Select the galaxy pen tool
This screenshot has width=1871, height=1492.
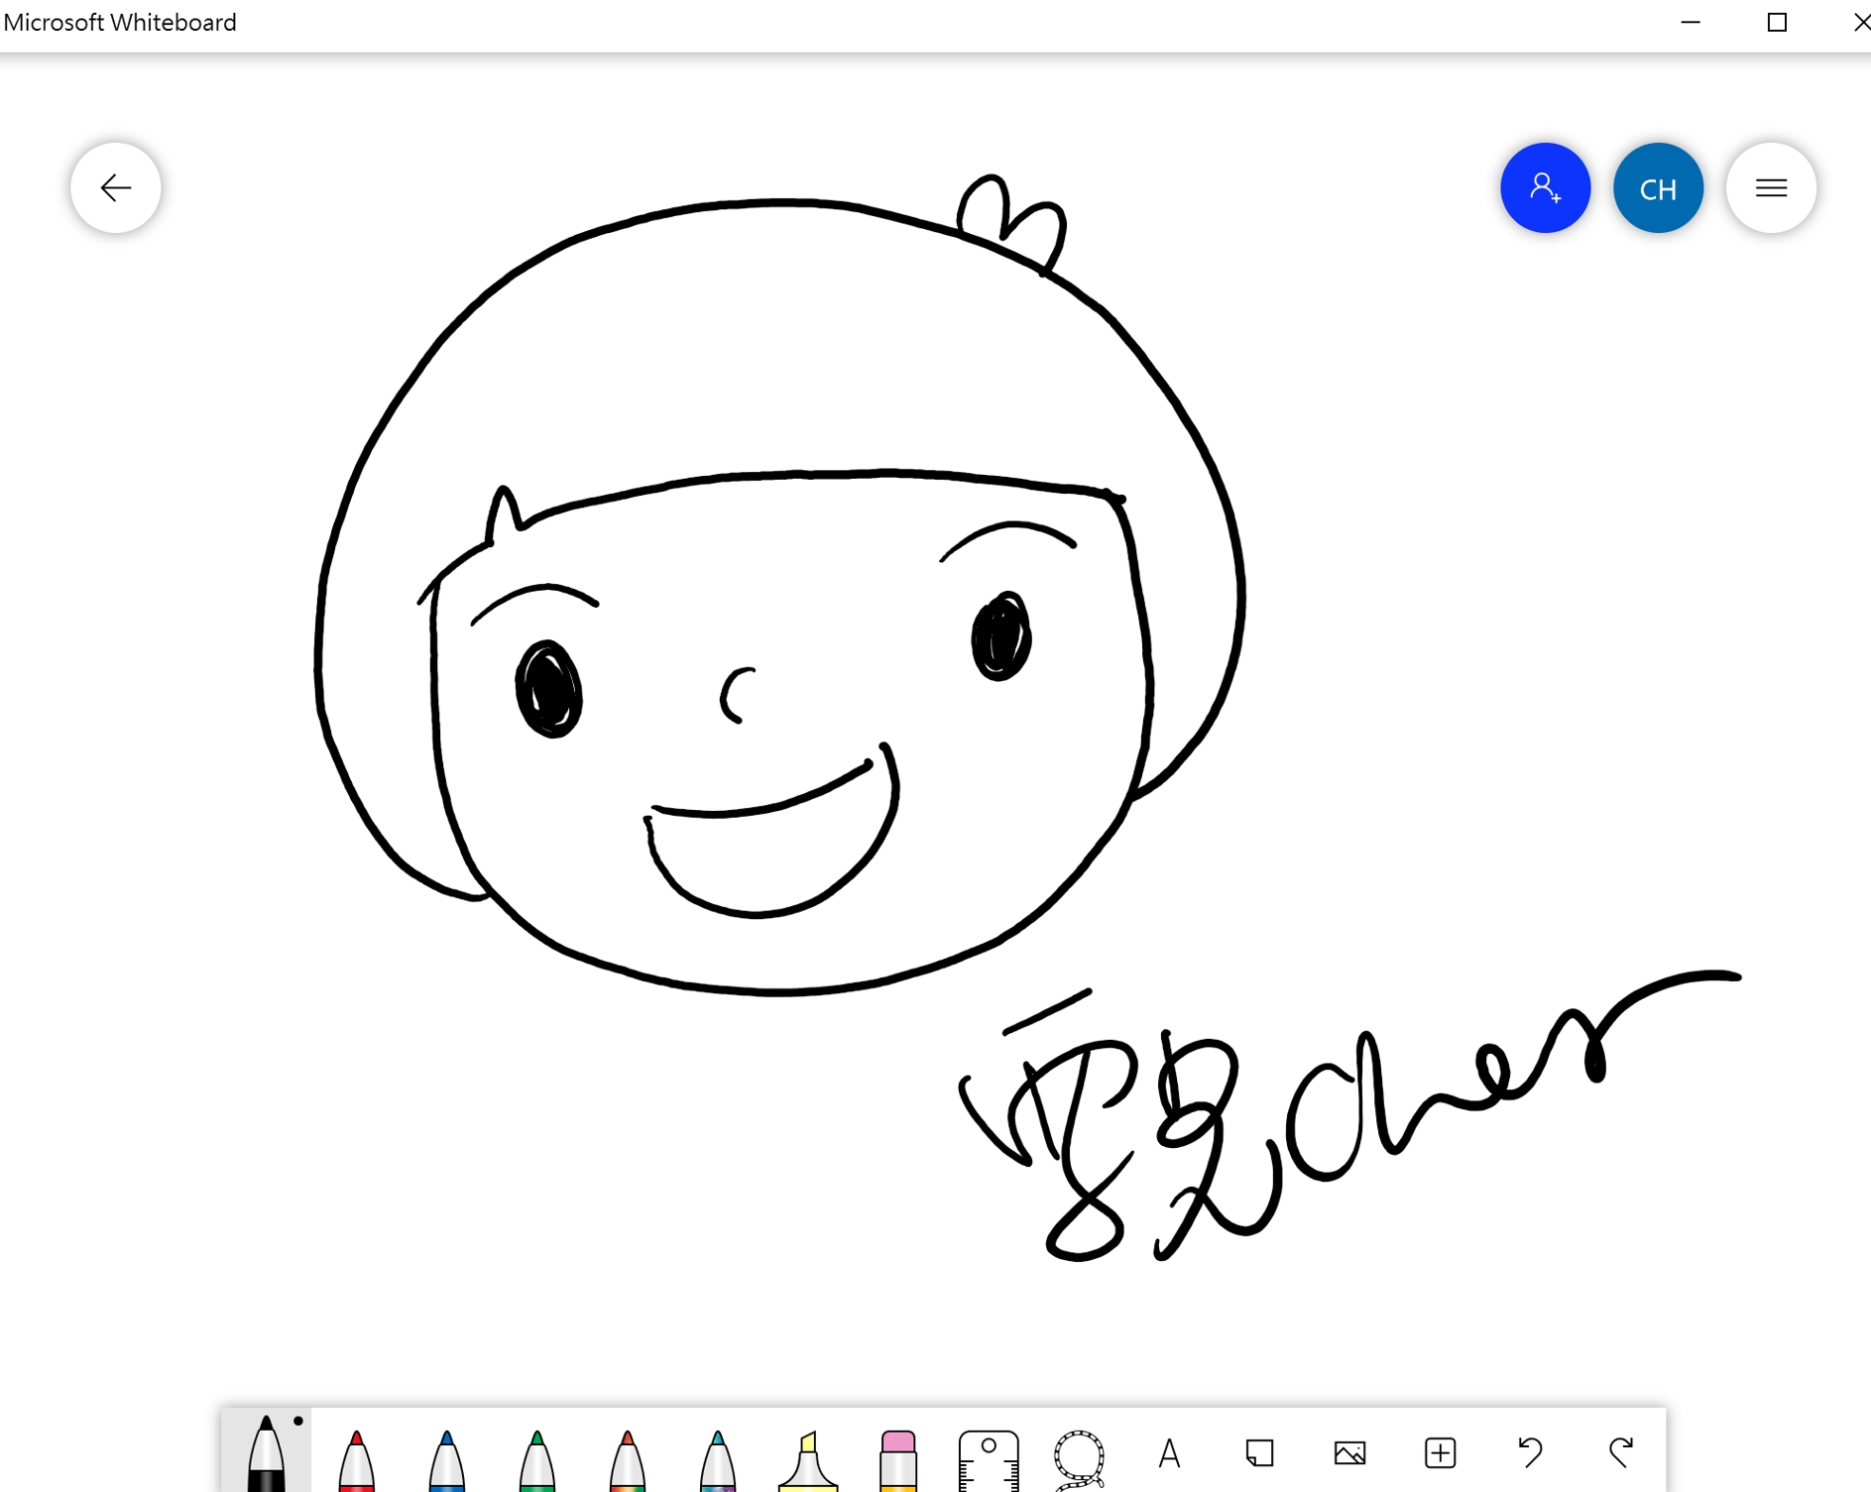point(717,1459)
